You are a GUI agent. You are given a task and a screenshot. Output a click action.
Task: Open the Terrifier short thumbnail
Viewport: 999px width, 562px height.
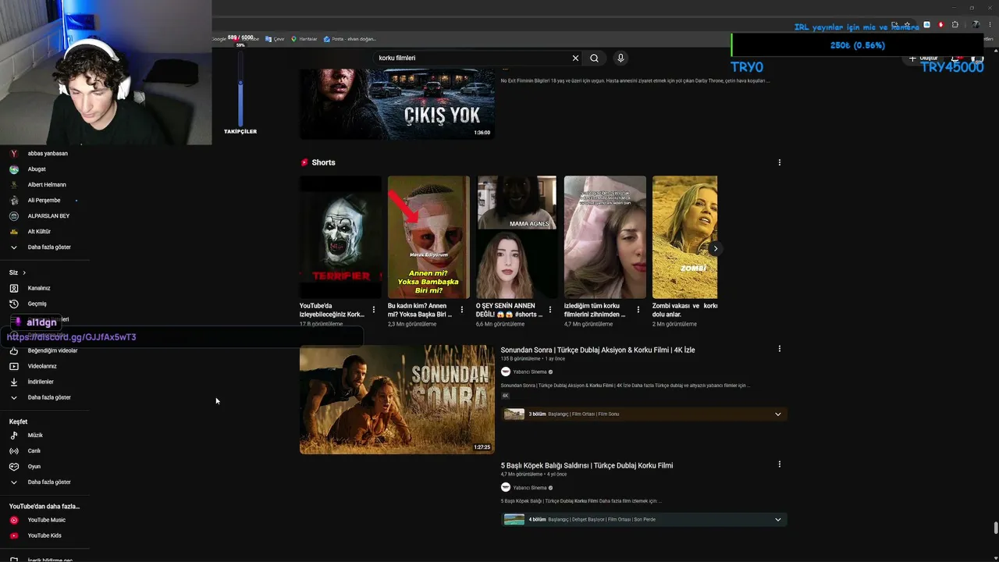click(x=340, y=237)
